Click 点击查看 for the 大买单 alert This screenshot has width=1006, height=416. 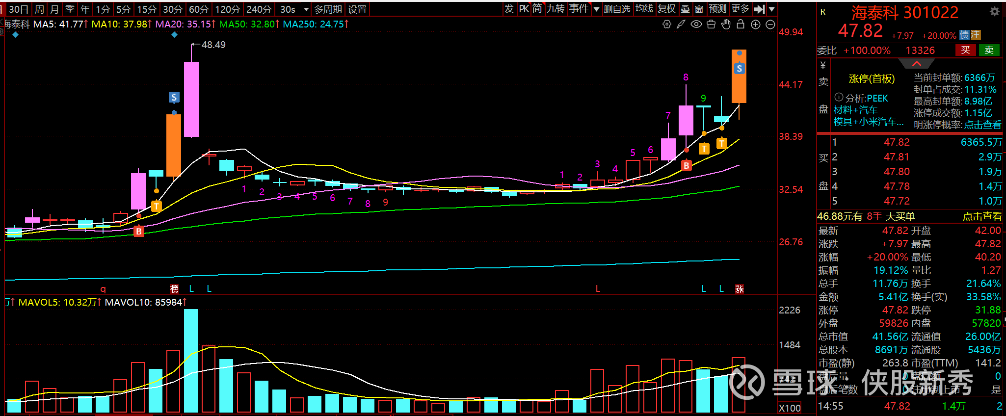pos(982,216)
